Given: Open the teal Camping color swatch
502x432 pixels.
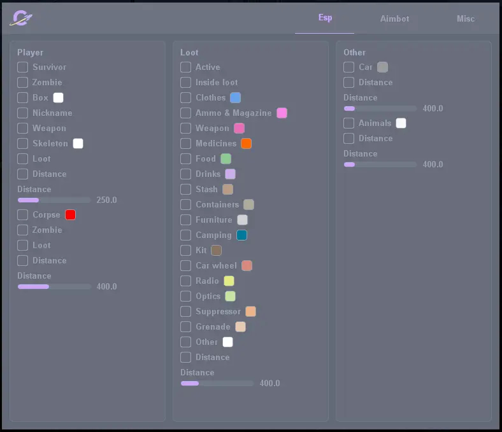Looking at the screenshot, I should 241,235.
